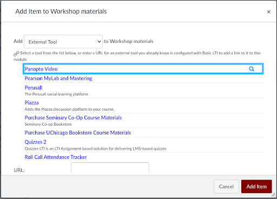Select the Quizzes 2 tool
The width and height of the screenshot is (277, 199).
35,142
